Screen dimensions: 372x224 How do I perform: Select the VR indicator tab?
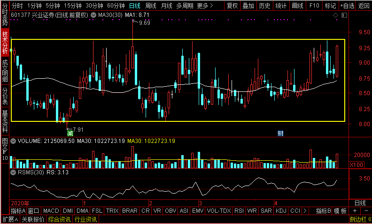tap(157, 210)
